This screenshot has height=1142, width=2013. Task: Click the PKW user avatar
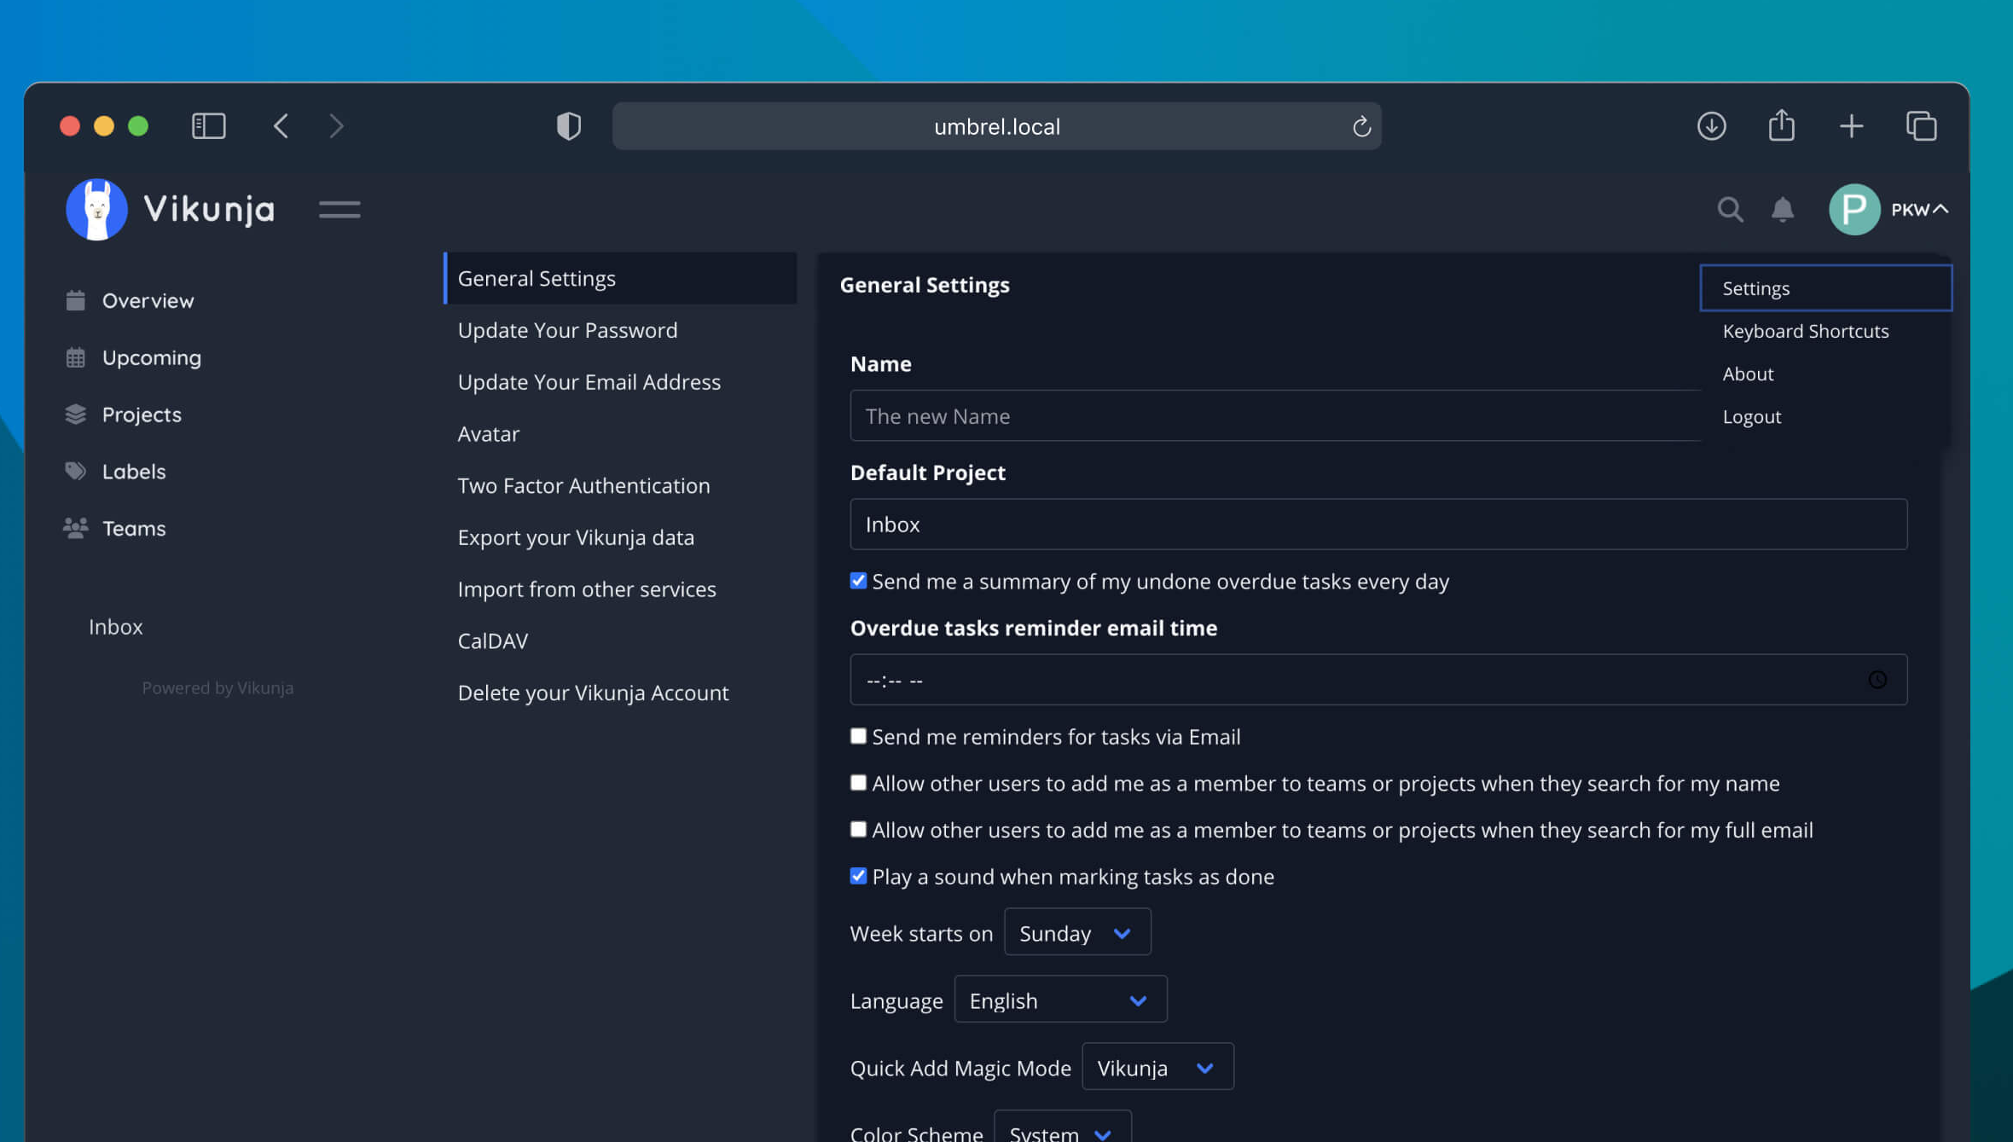click(1854, 209)
